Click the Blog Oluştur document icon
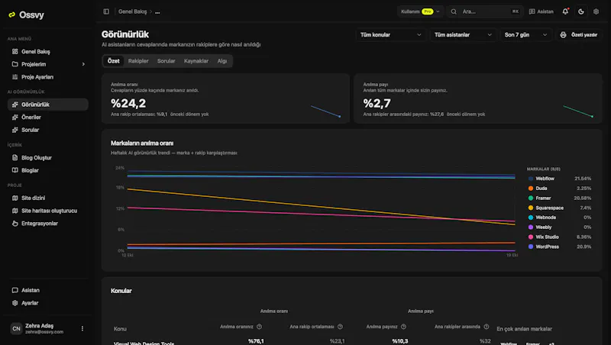The height and width of the screenshot is (345, 611). [15, 158]
